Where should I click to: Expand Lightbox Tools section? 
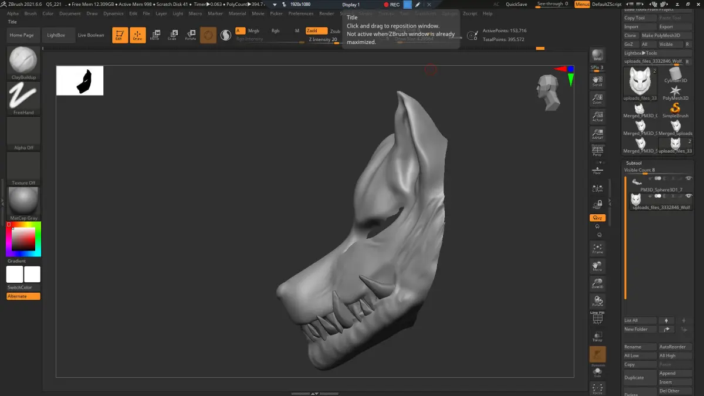640,53
